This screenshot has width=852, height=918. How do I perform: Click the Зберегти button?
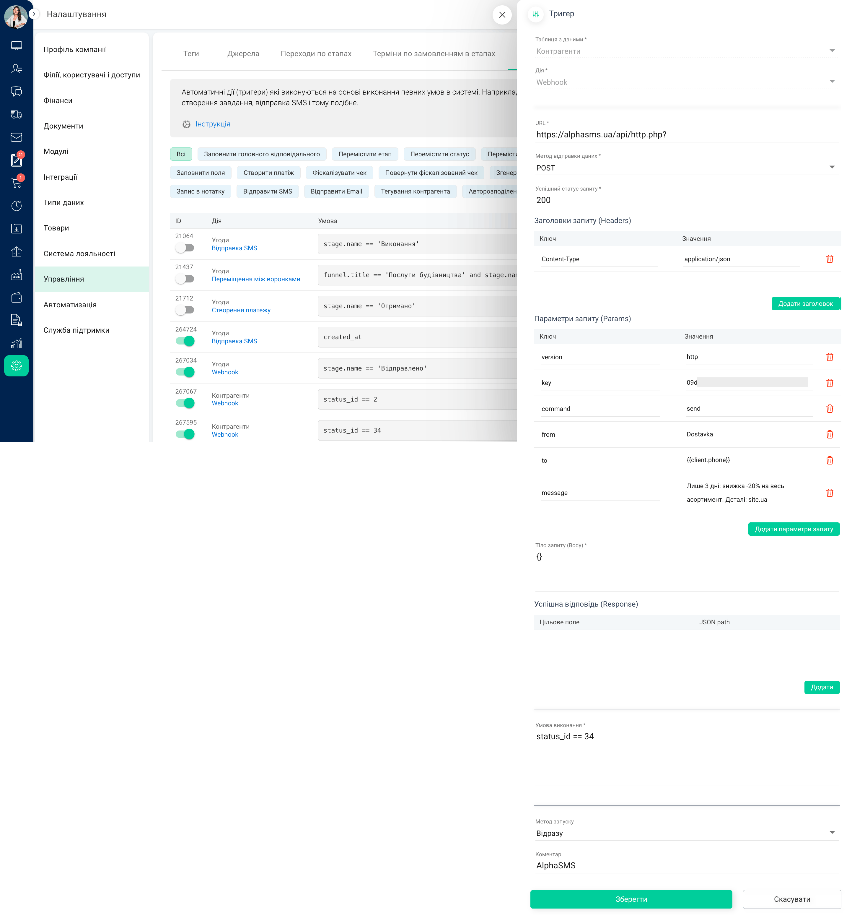(x=631, y=898)
